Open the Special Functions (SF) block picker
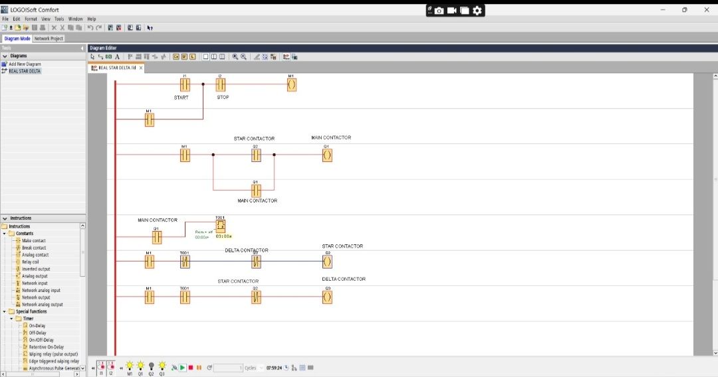718x377 pixels. [184, 56]
